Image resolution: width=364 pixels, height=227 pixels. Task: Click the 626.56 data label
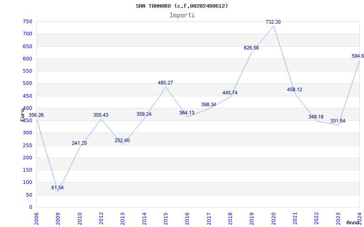[x=251, y=48]
